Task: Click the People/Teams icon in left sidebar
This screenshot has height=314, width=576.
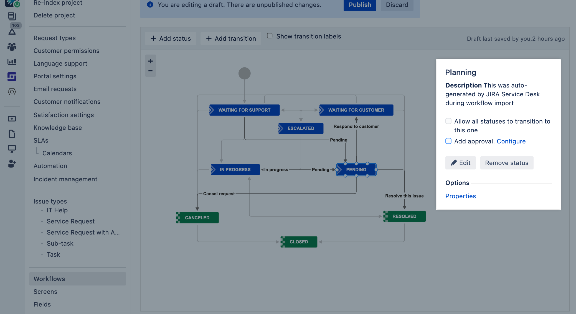Action: click(12, 46)
